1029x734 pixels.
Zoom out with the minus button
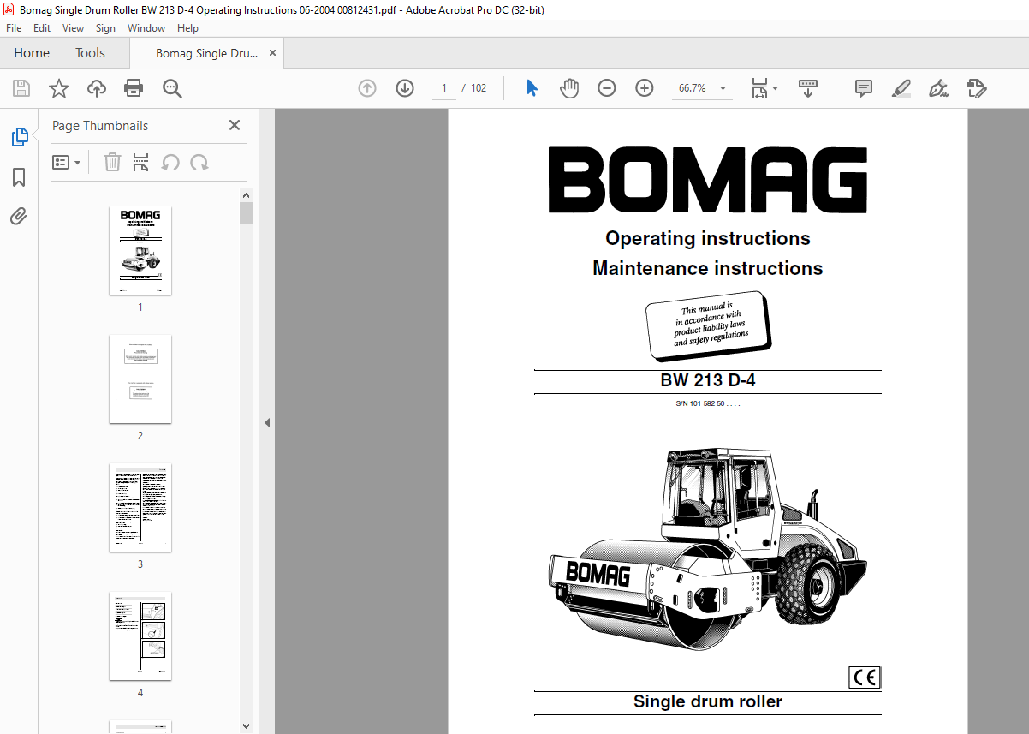tap(607, 88)
